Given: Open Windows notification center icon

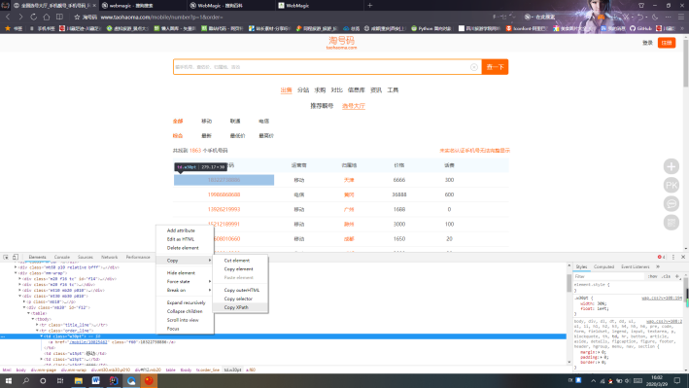Looking at the screenshot, I should 677,380.
